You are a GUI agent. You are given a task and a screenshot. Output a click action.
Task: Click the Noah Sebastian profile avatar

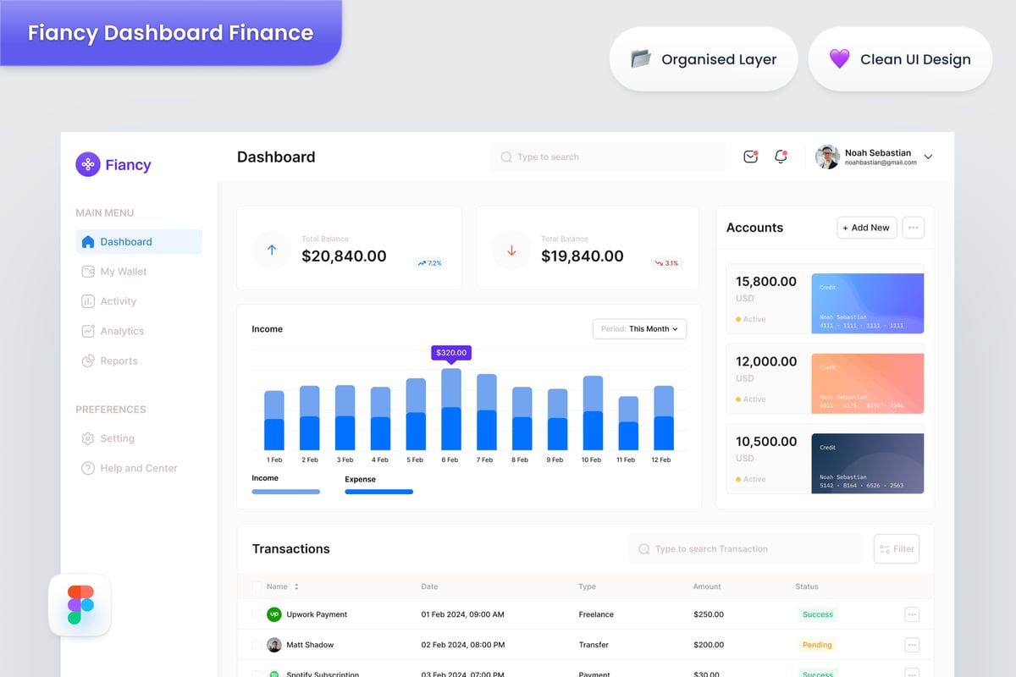pos(827,157)
